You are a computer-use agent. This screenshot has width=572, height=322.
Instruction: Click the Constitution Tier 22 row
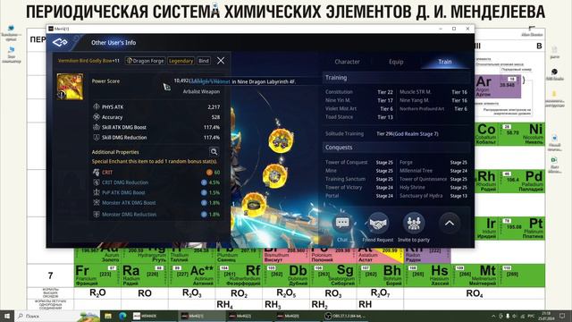(359, 92)
